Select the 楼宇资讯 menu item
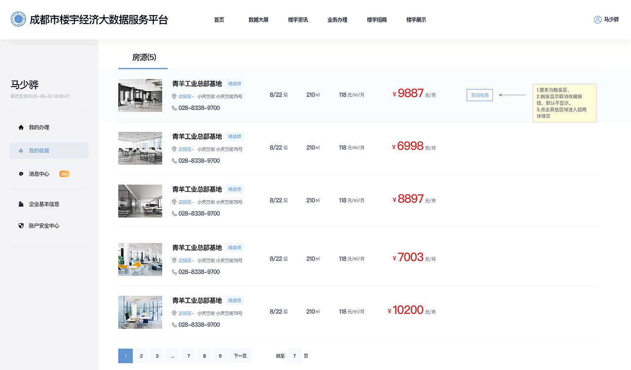Image resolution: width=631 pixels, height=370 pixels. [x=298, y=20]
